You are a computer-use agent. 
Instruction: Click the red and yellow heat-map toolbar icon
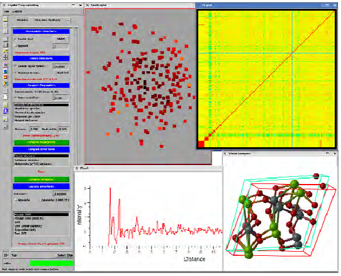(x=5, y=77)
